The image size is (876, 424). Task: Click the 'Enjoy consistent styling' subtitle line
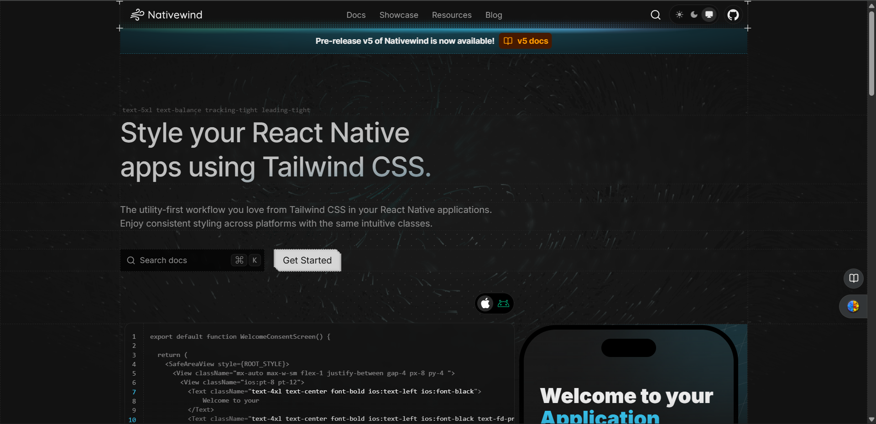[276, 223]
